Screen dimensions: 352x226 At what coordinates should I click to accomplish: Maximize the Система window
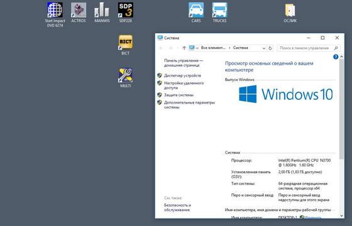coord(322,38)
